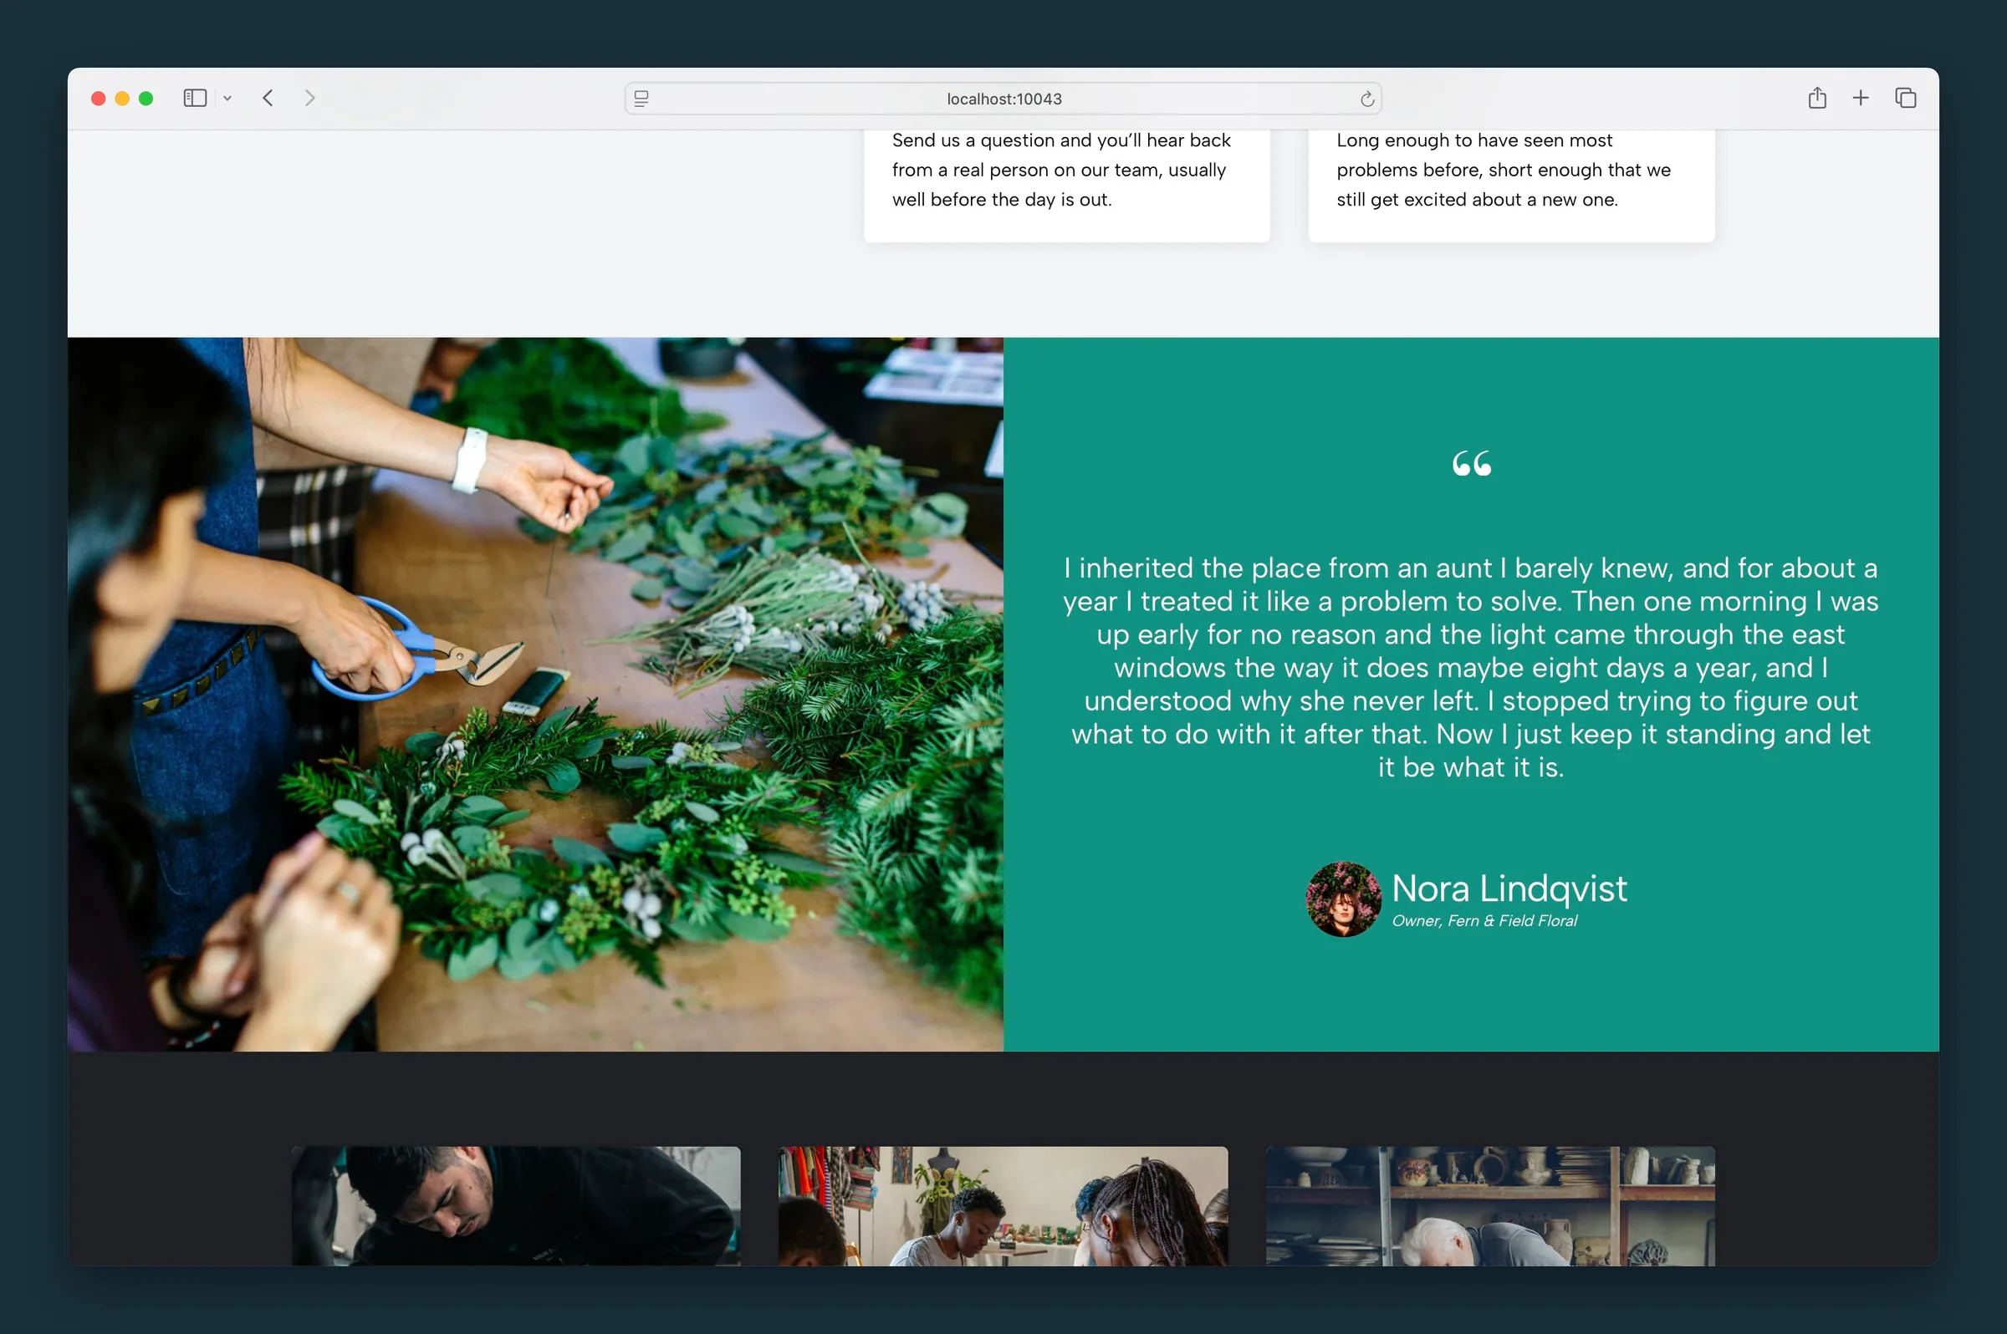The width and height of the screenshot is (2007, 1334).
Task: Click the text 'Owner, Fern & Field Floral'
Action: [1484, 920]
